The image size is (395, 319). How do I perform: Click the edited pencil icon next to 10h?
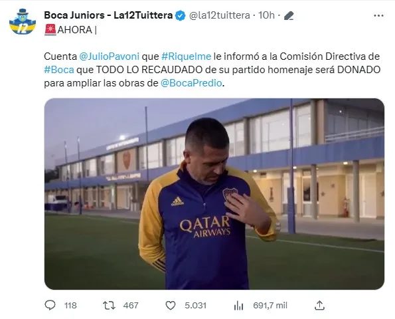(x=289, y=16)
